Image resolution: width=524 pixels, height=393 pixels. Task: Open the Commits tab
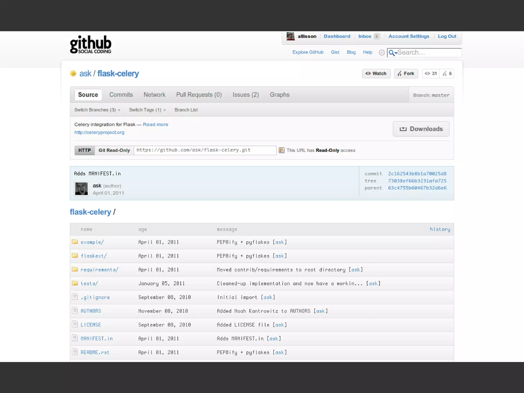(x=121, y=95)
